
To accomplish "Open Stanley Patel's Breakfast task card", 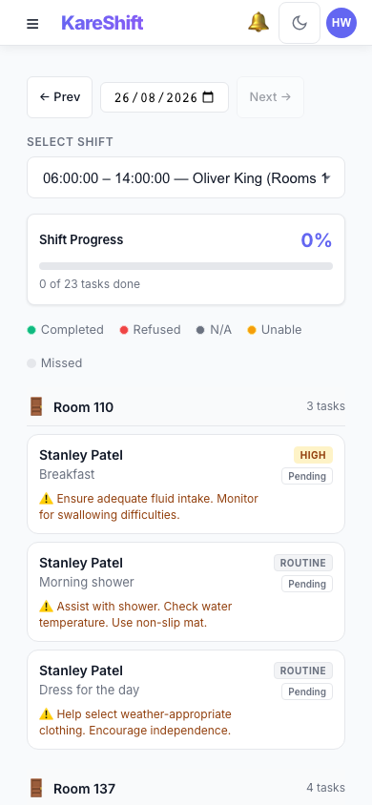I will (186, 485).
